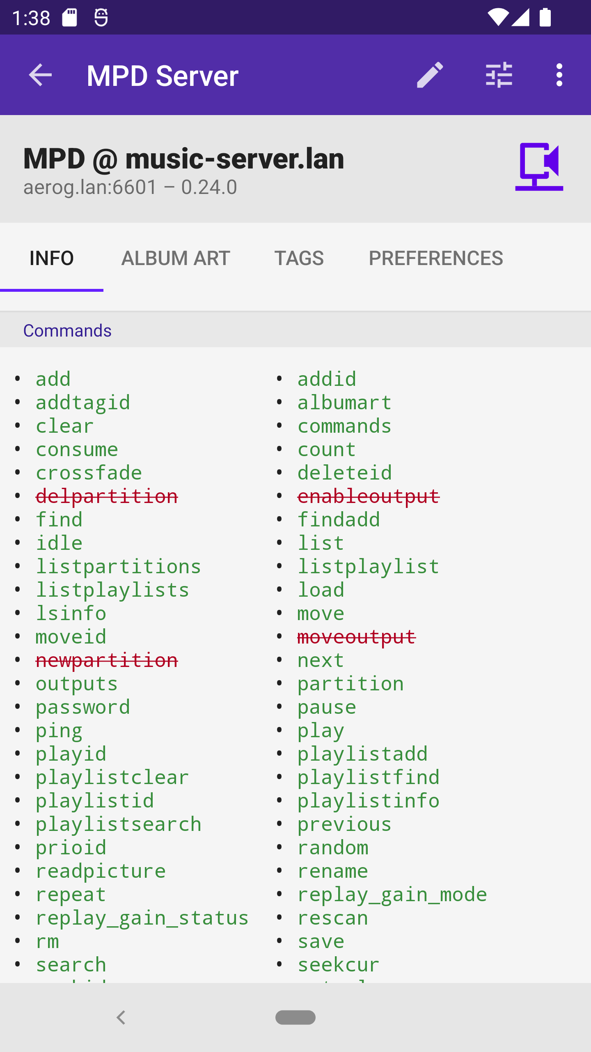Tap the albumart command entry
The image size is (591, 1052).
(344, 403)
